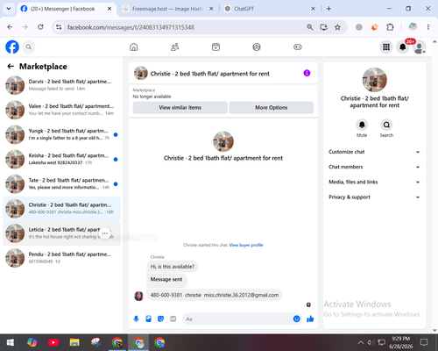The image size is (438, 351).
Task: Open Tate conversation in list
Action: pos(61,184)
